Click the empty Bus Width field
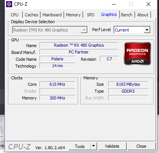This screenshot has width=159, height=153. (x=128, y=98)
